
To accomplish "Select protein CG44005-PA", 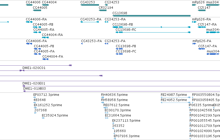I will click(x=44, y=51).
